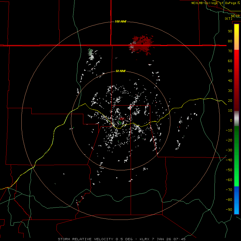The height and width of the screenshot is (241, 241).
Task: Click the -50 value on the velocity scale
Action: click(229, 170)
